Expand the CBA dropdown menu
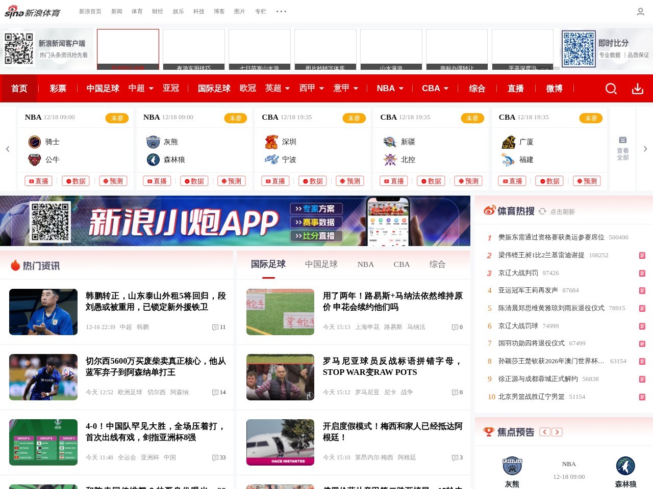 (434, 89)
